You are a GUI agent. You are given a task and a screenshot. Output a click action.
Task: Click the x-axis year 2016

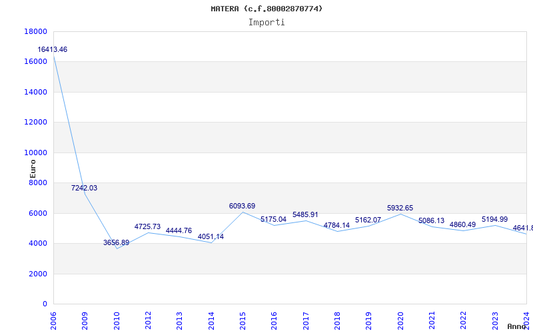(274, 321)
